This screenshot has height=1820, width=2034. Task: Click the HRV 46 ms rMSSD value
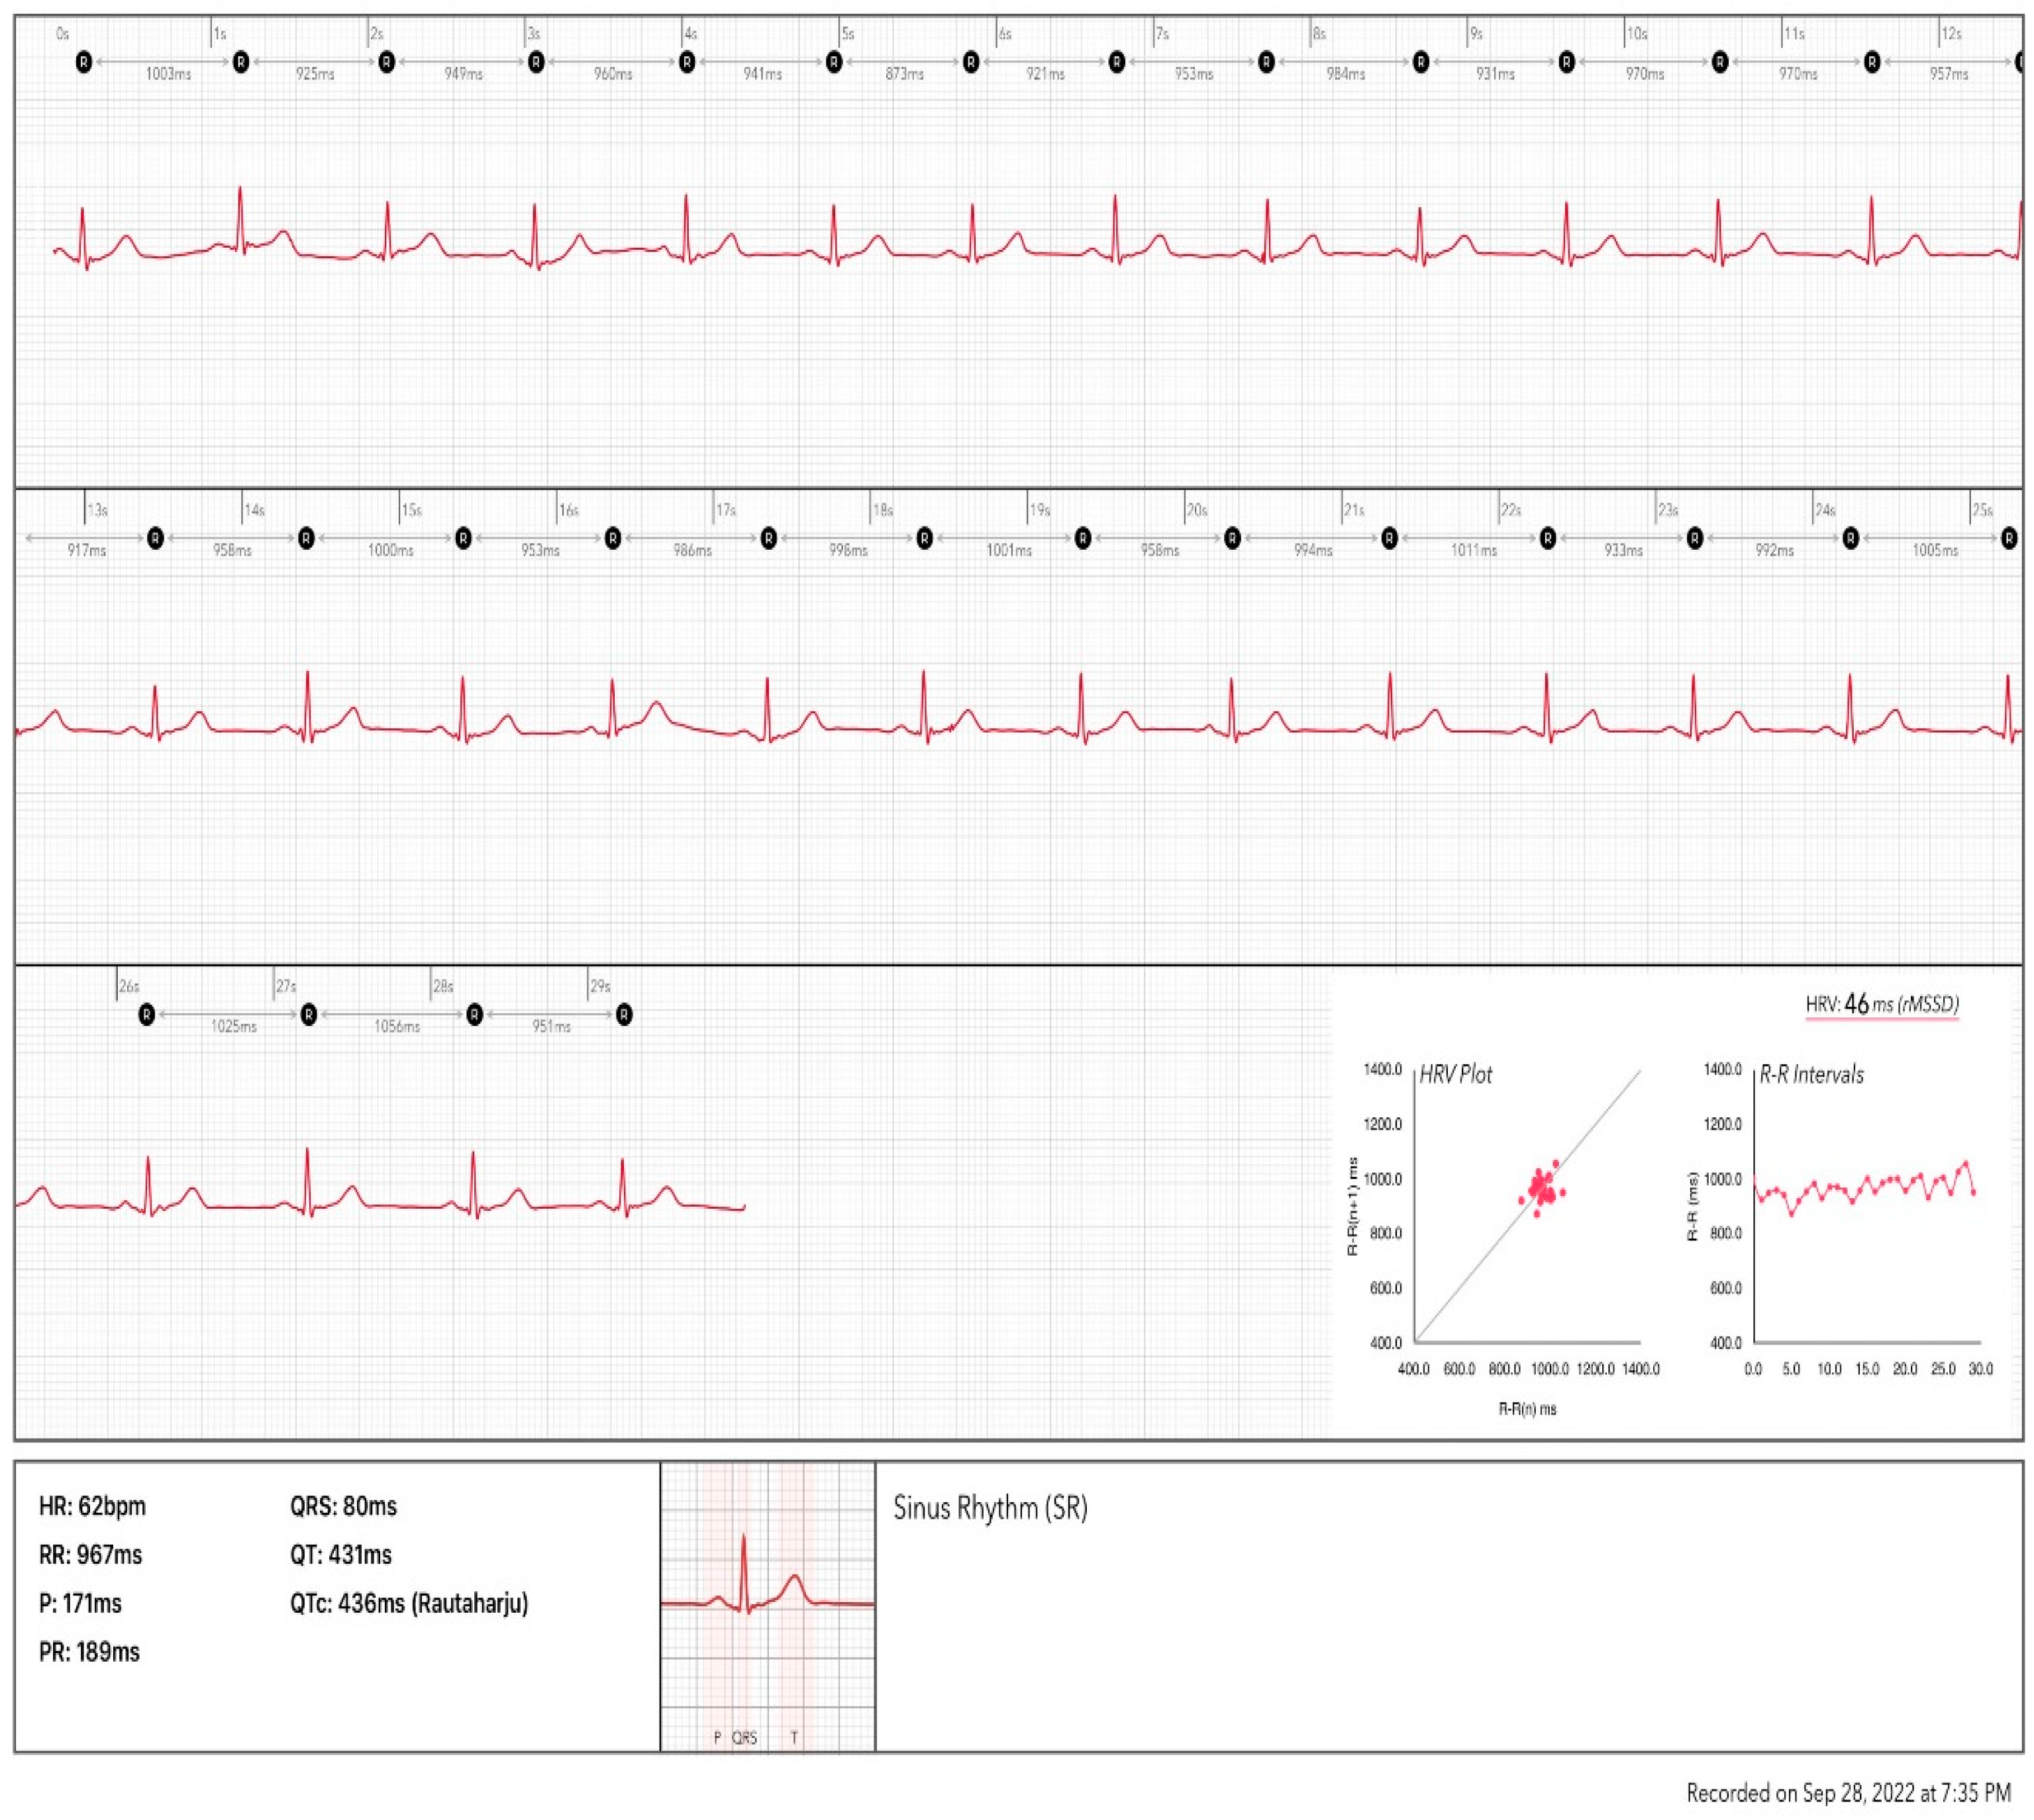tap(1882, 1004)
